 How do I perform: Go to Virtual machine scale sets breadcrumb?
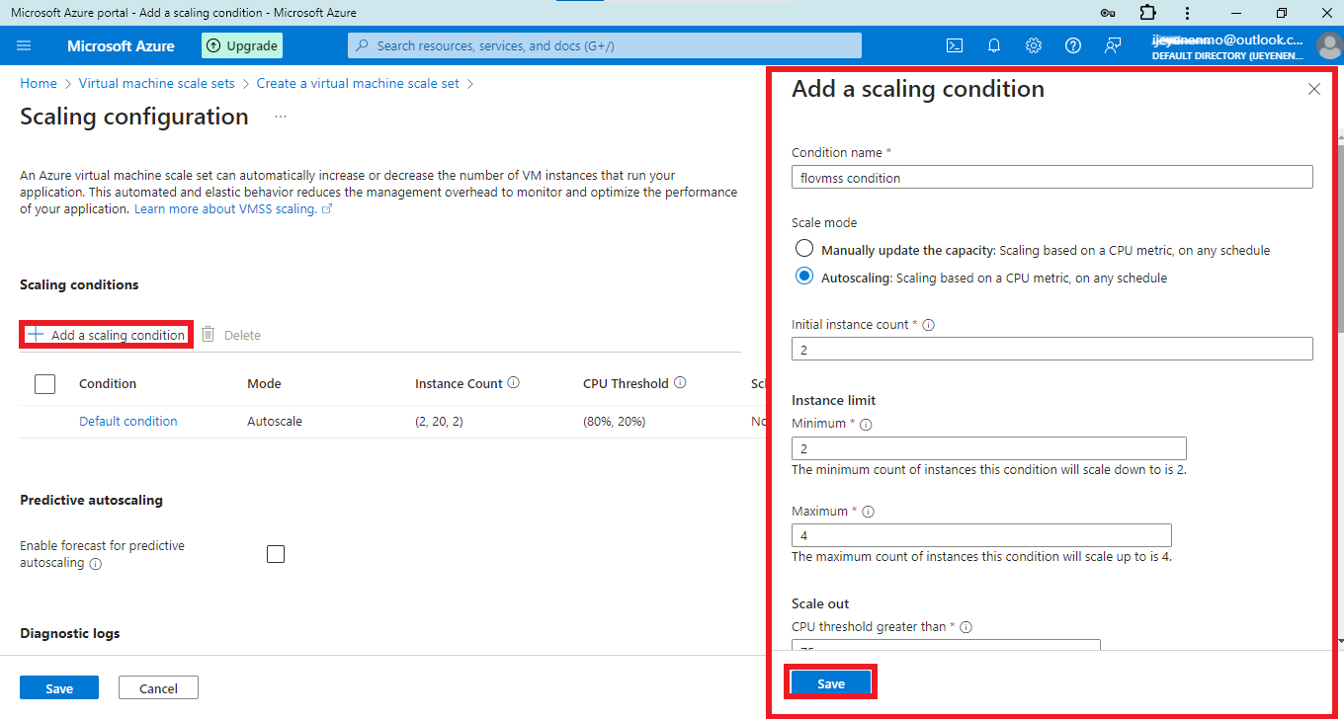157,83
